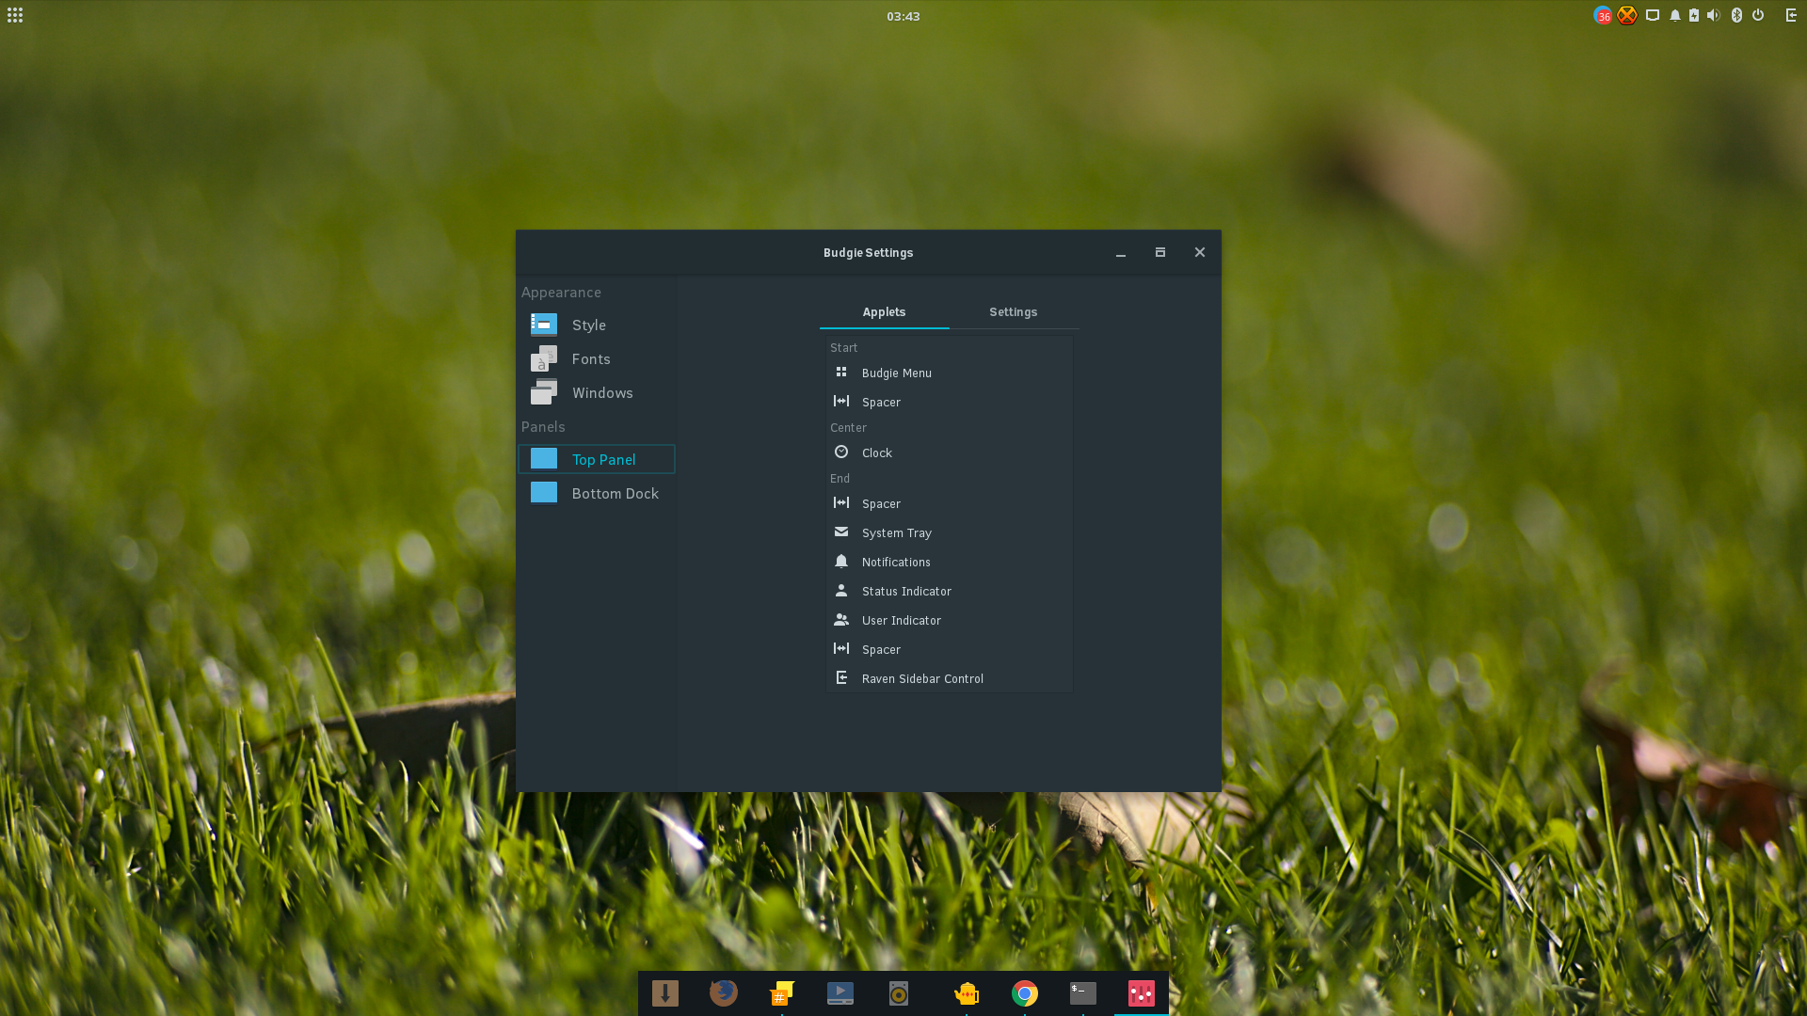Select the Spacer row under Start
Image resolution: width=1807 pixels, height=1016 pixels.
pyautogui.click(x=950, y=403)
